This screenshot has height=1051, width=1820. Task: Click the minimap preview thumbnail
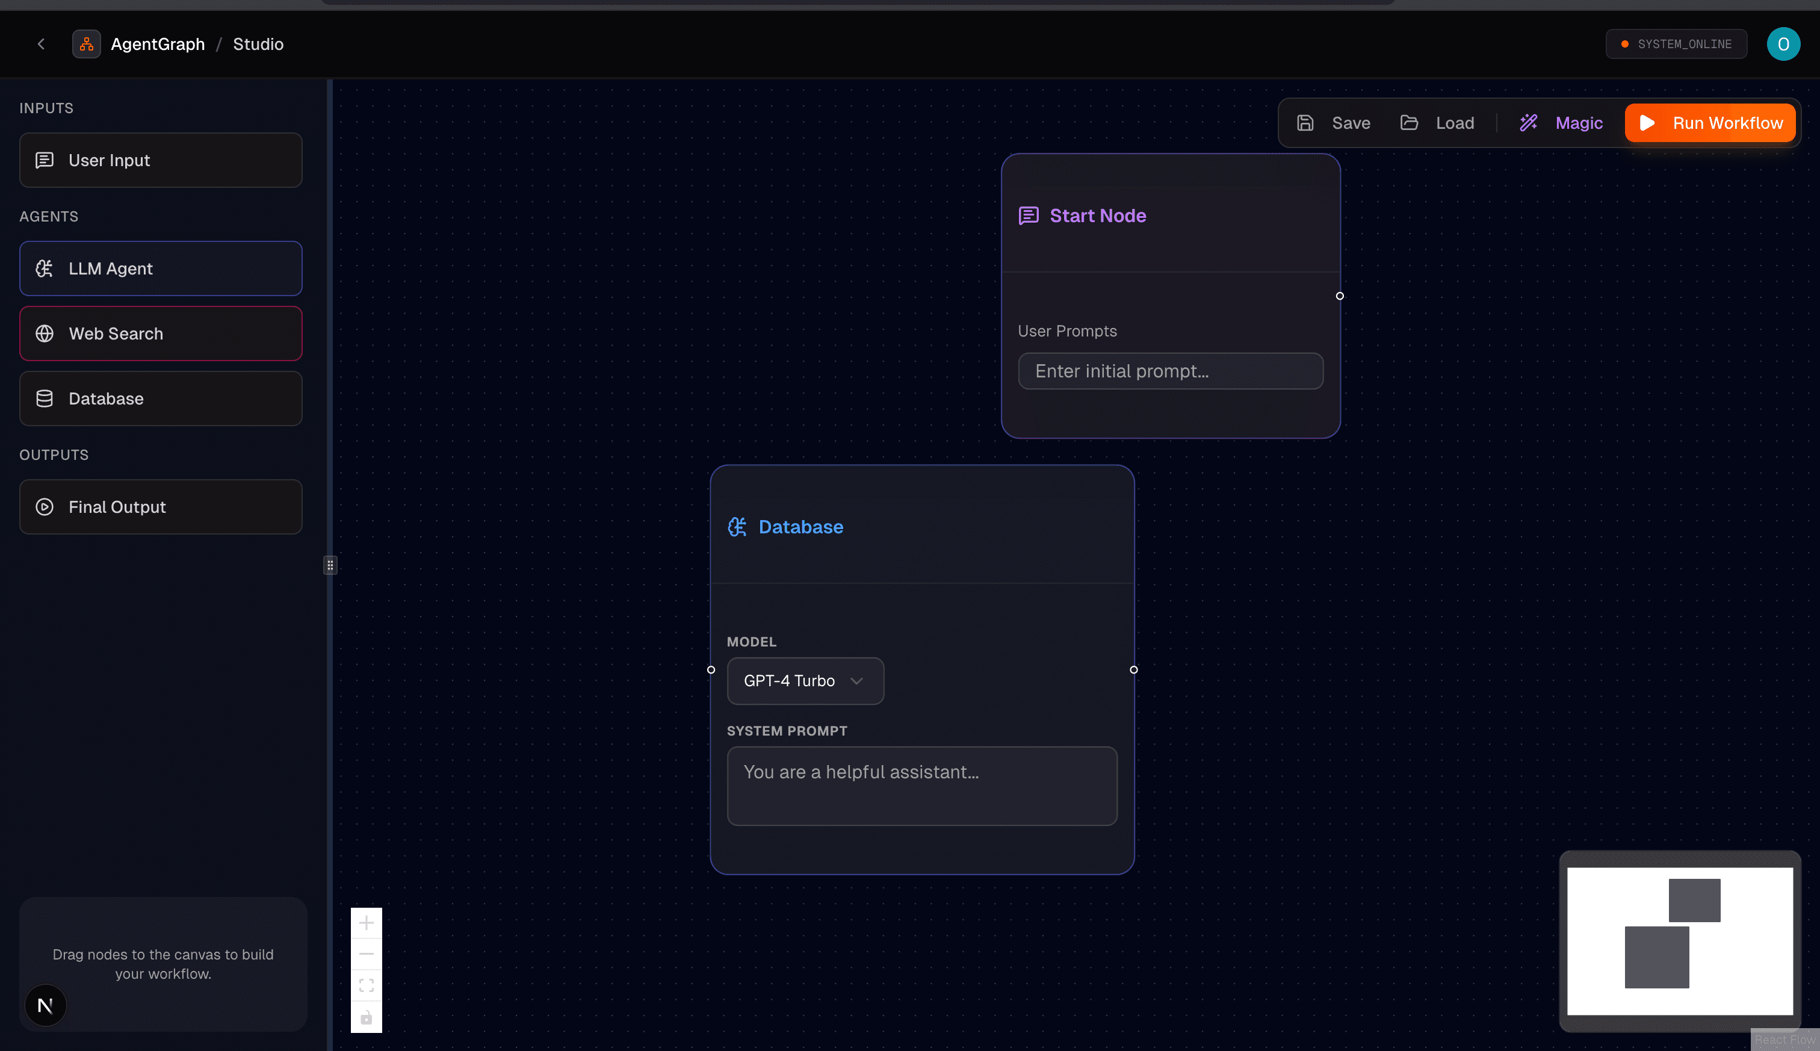[x=1679, y=941]
